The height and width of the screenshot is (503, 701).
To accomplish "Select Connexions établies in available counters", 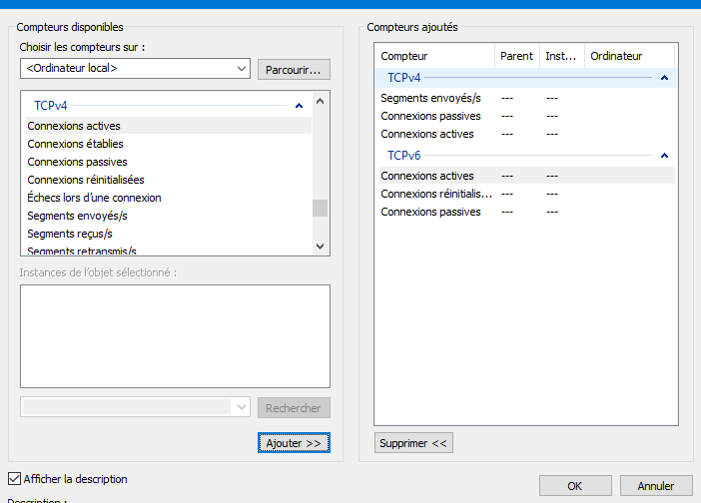I will [x=76, y=144].
